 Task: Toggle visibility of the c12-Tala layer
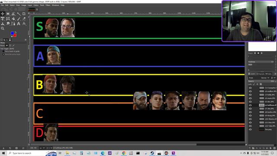coord(250,126)
